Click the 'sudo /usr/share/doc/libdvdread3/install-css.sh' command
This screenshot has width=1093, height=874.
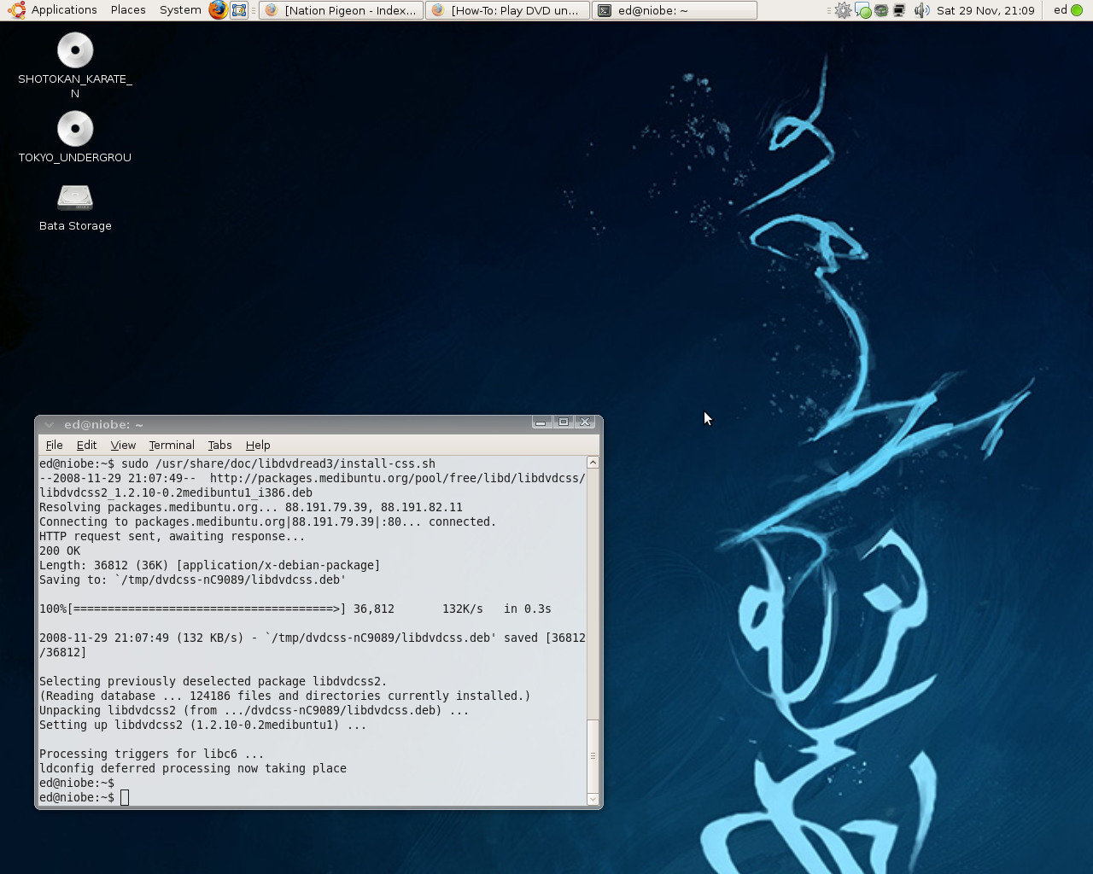coord(278,463)
